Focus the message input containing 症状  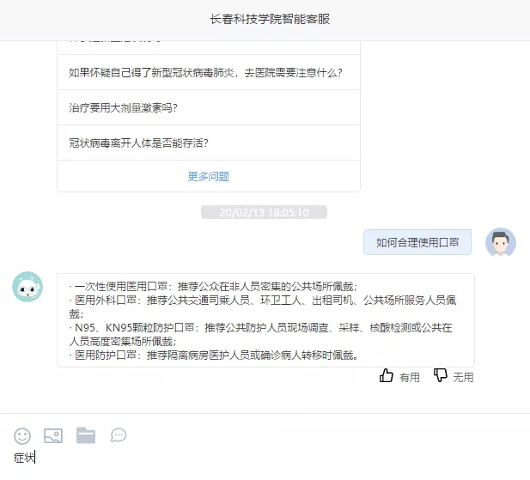258,458
